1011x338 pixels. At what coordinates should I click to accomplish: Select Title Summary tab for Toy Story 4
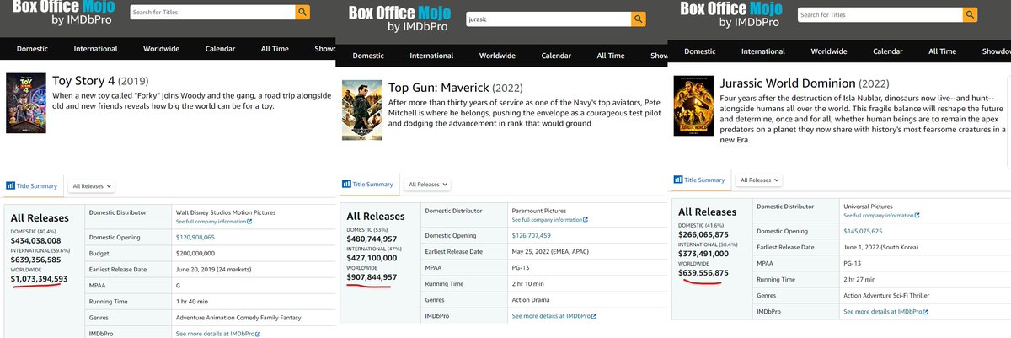[x=31, y=185]
